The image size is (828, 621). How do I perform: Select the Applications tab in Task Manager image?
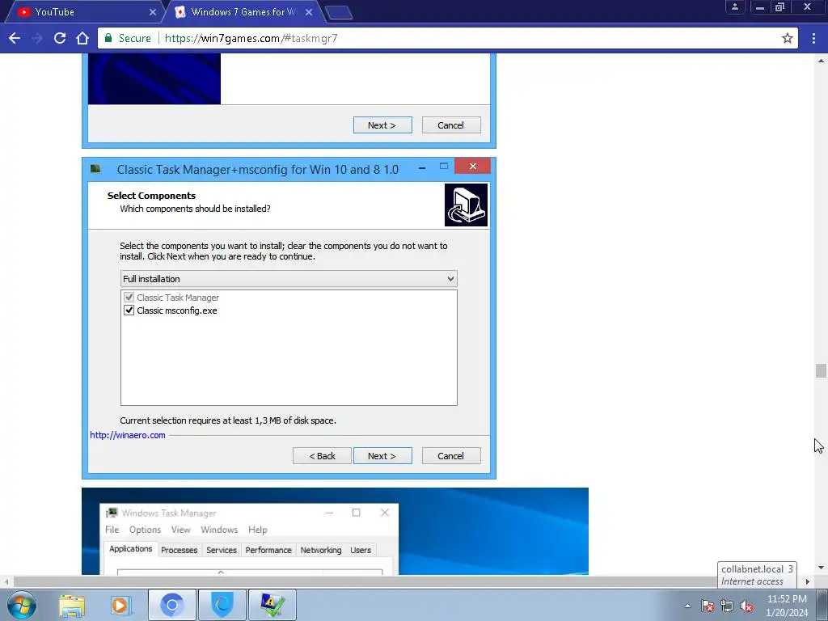pyautogui.click(x=130, y=549)
